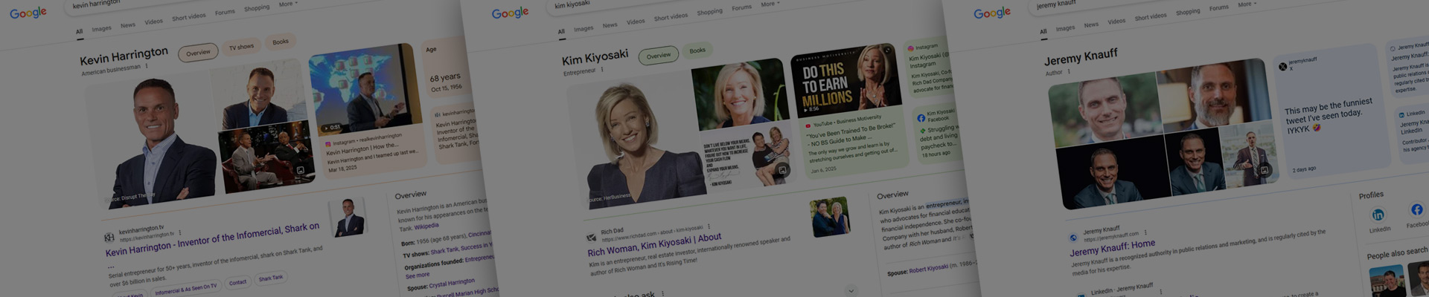Image resolution: width=1429 pixels, height=297 pixels.
Task: Select Books chip under Kim Kiyosaki
Action: [697, 50]
